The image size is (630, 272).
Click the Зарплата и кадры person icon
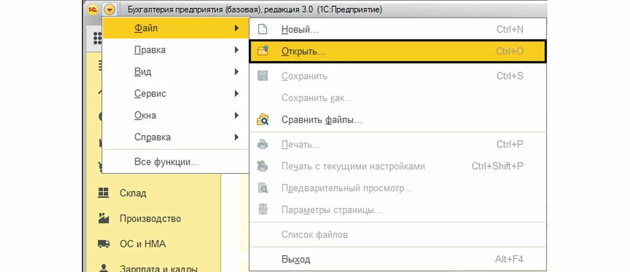[103, 268]
